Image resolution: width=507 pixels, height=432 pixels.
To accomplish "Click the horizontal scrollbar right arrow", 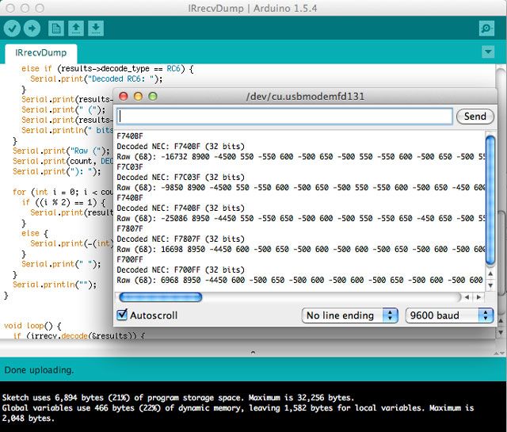I will [x=478, y=297].
